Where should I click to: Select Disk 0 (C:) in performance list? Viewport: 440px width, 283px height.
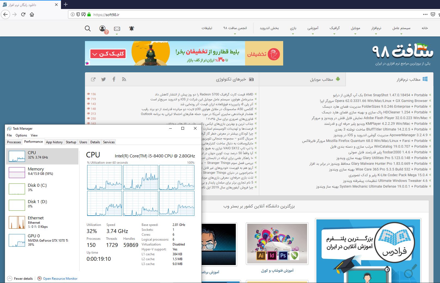[x=42, y=189]
